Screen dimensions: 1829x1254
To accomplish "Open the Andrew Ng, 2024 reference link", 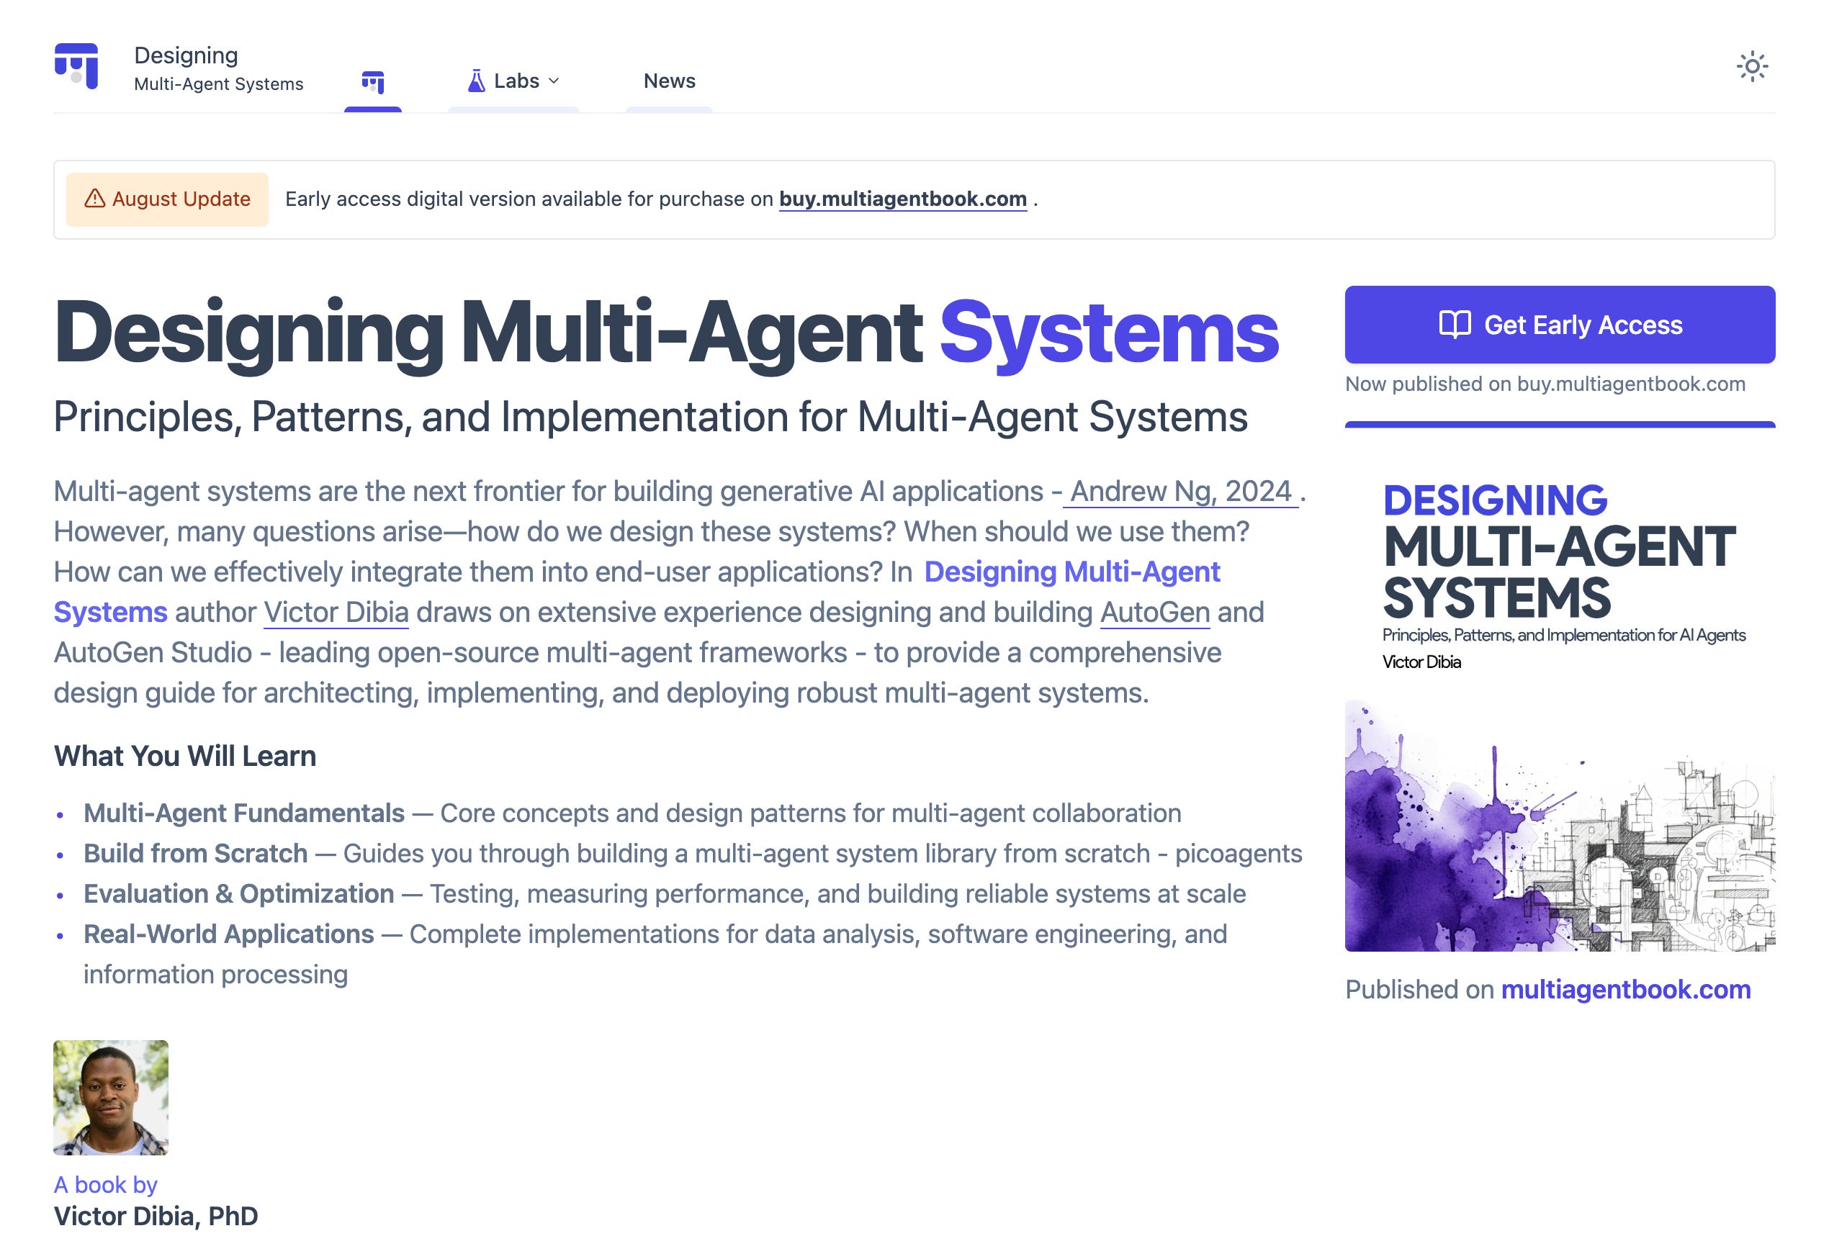I will coord(1180,491).
